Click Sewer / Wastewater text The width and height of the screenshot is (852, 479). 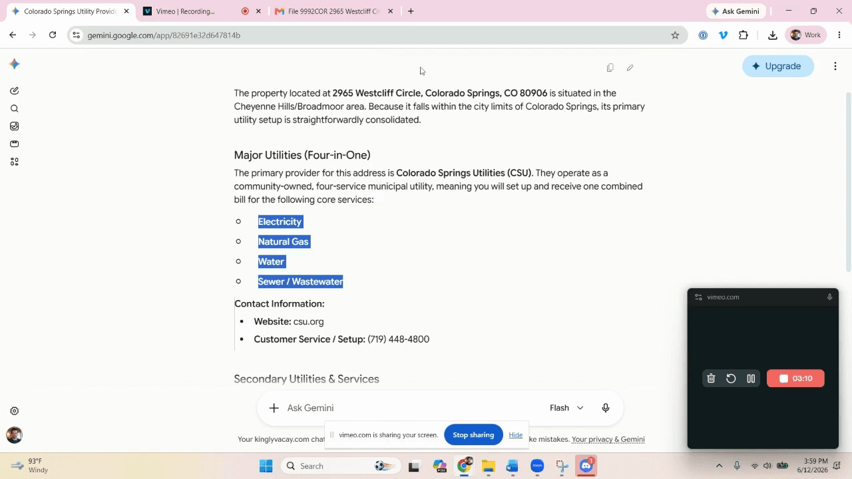click(301, 281)
